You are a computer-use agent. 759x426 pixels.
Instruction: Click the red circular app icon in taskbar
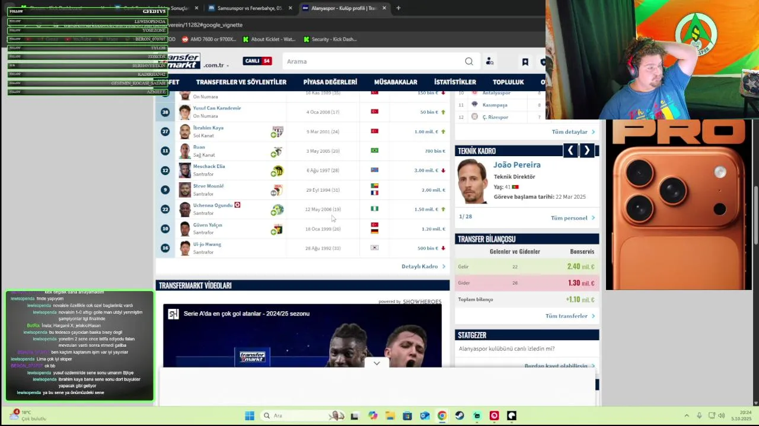tap(494, 416)
